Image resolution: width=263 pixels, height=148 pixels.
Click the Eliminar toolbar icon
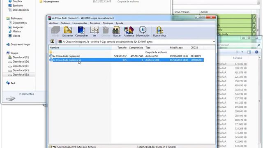pyautogui.click(x=106, y=32)
